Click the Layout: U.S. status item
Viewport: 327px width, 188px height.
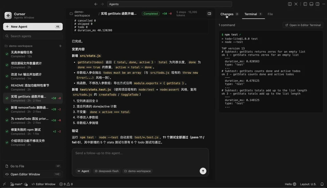click(x=308, y=184)
